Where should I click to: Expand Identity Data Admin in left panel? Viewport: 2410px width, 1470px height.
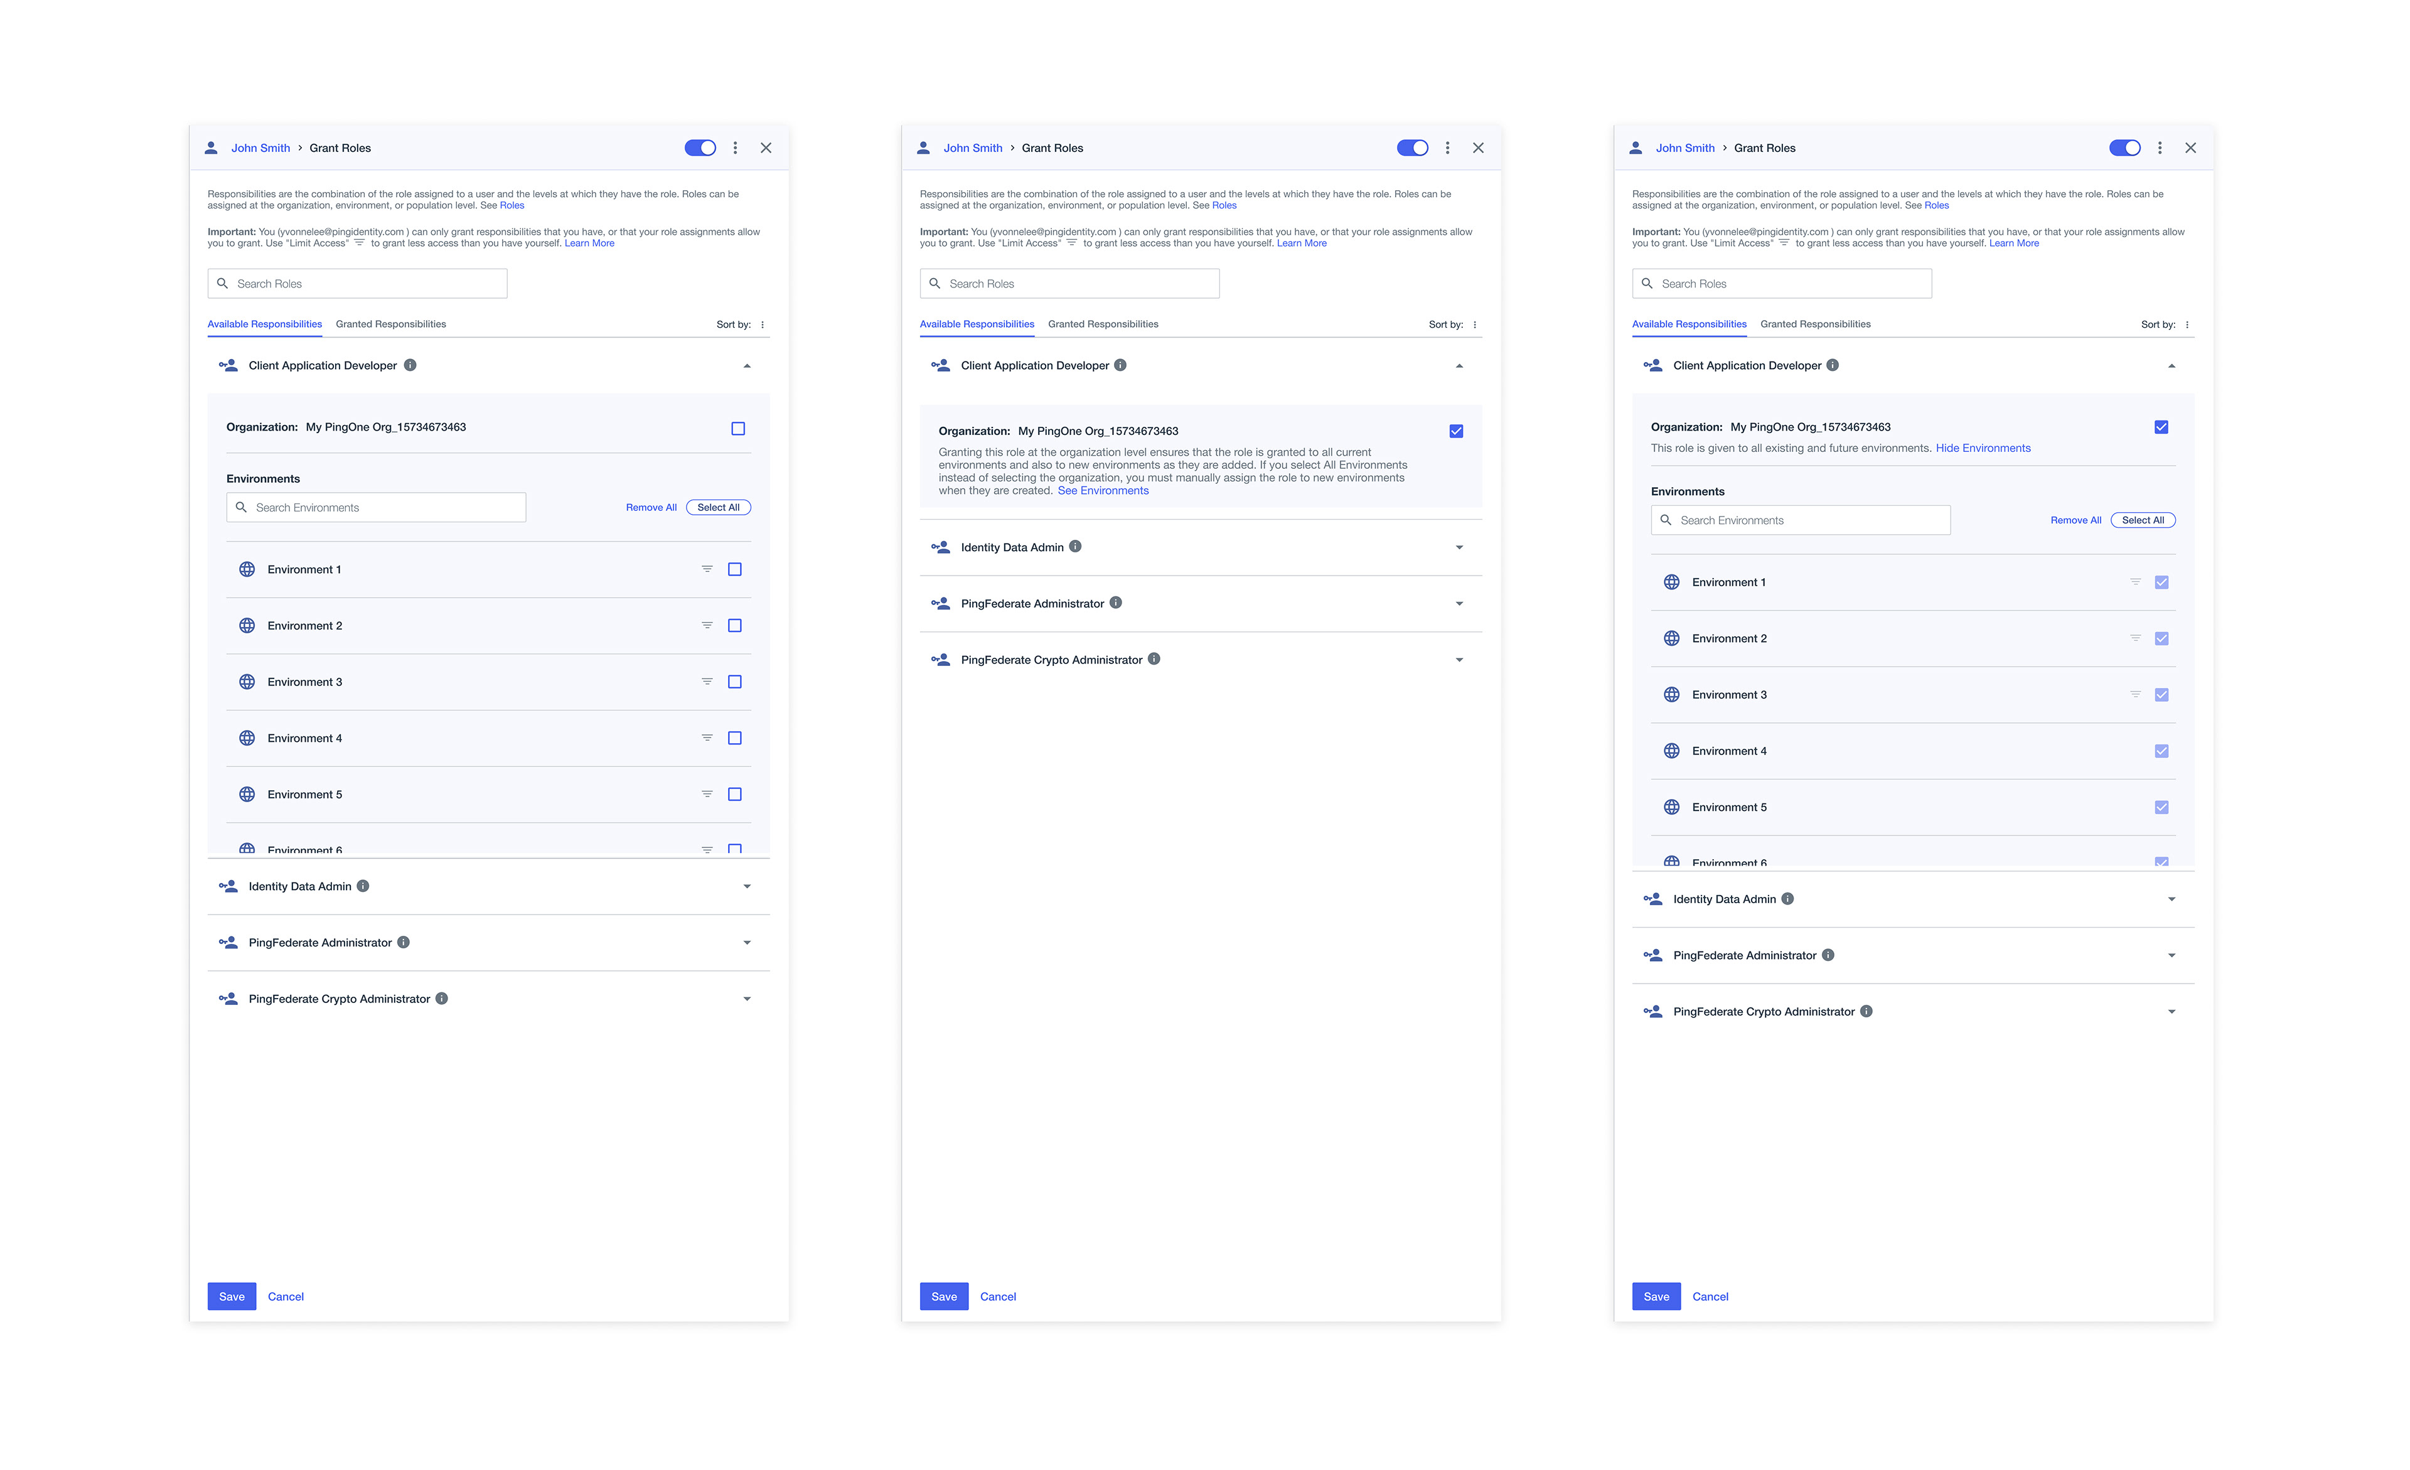(x=747, y=887)
